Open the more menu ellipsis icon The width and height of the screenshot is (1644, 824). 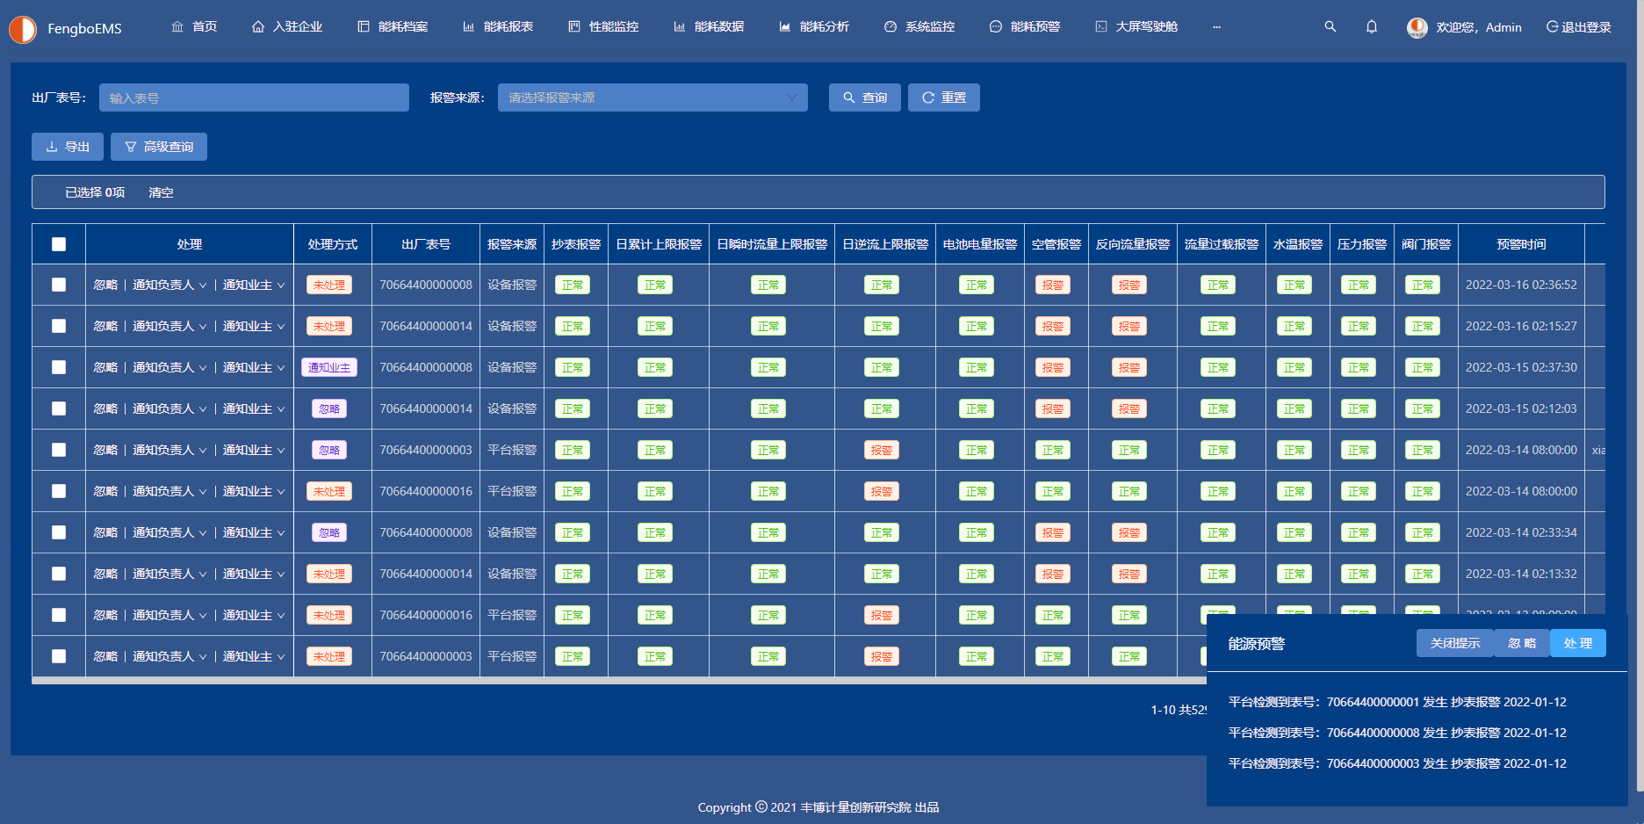coord(1216,27)
